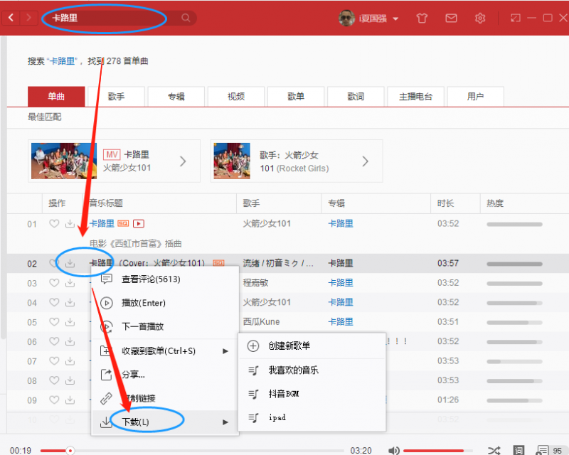Toggle shuffle play mode icon

(x=494, y=450)
